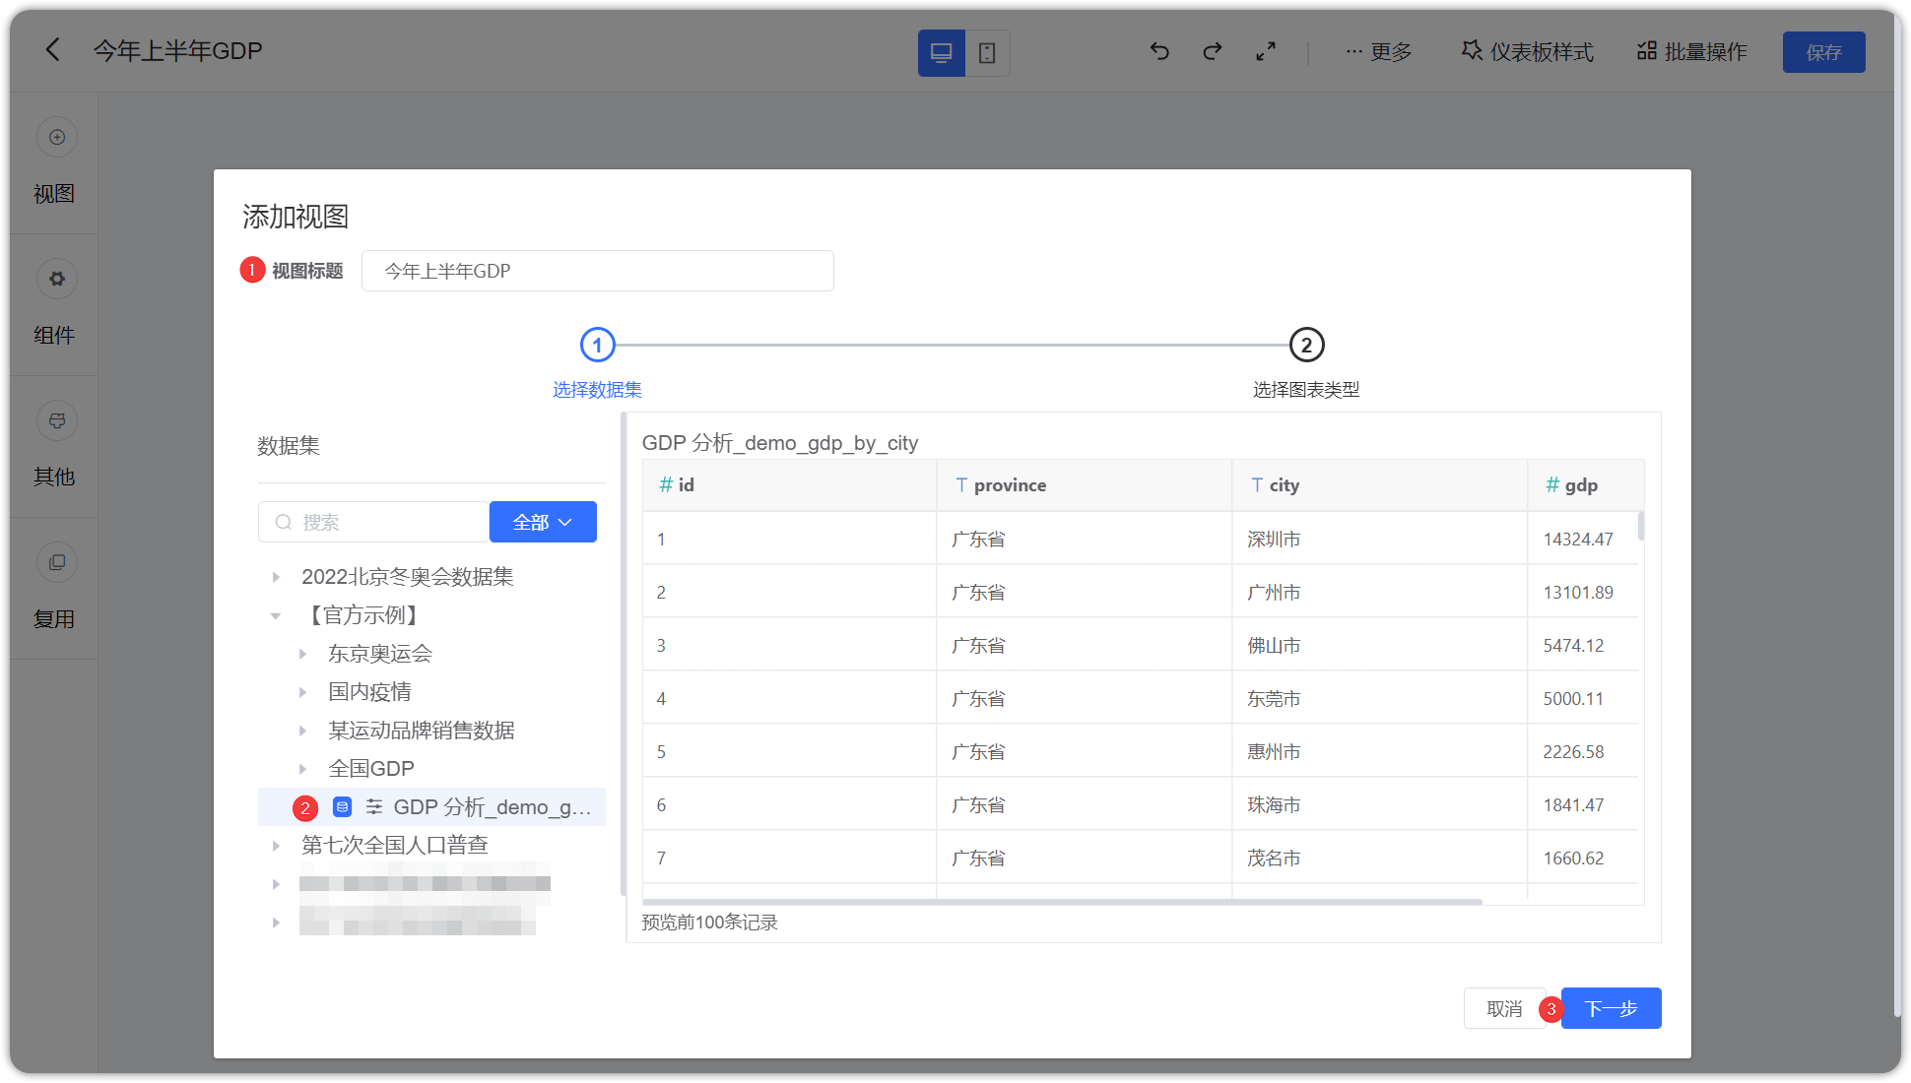
Task: Click the fullscreen expand icon
Action: click(1266, 51)
